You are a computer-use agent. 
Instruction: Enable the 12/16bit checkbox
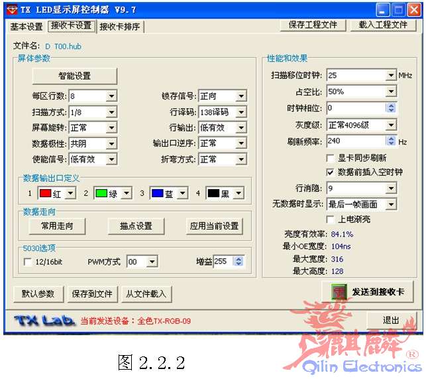click(28, 262)
